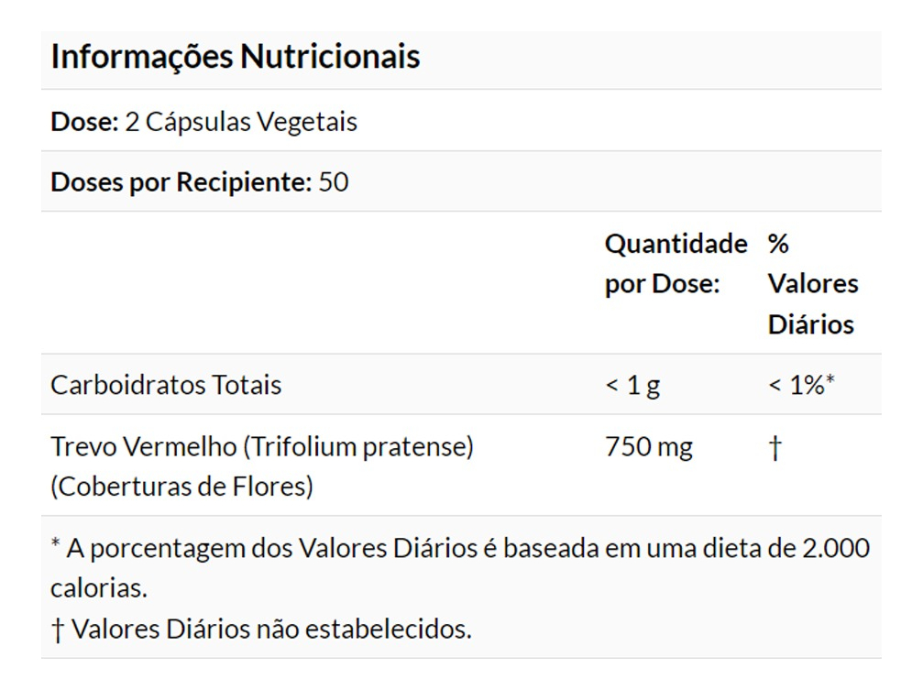This screenshot has height=690, width=923.
Task: Click the "< 1%*" daily value
Action: coord(800,386)
